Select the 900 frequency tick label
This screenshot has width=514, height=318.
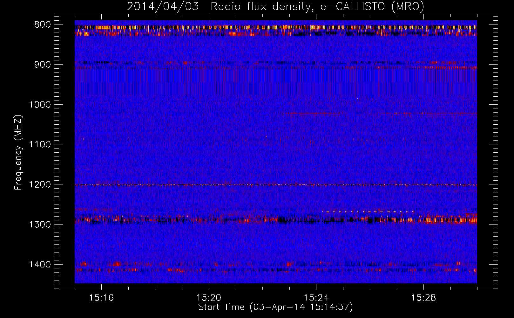(x=42, y=65)
